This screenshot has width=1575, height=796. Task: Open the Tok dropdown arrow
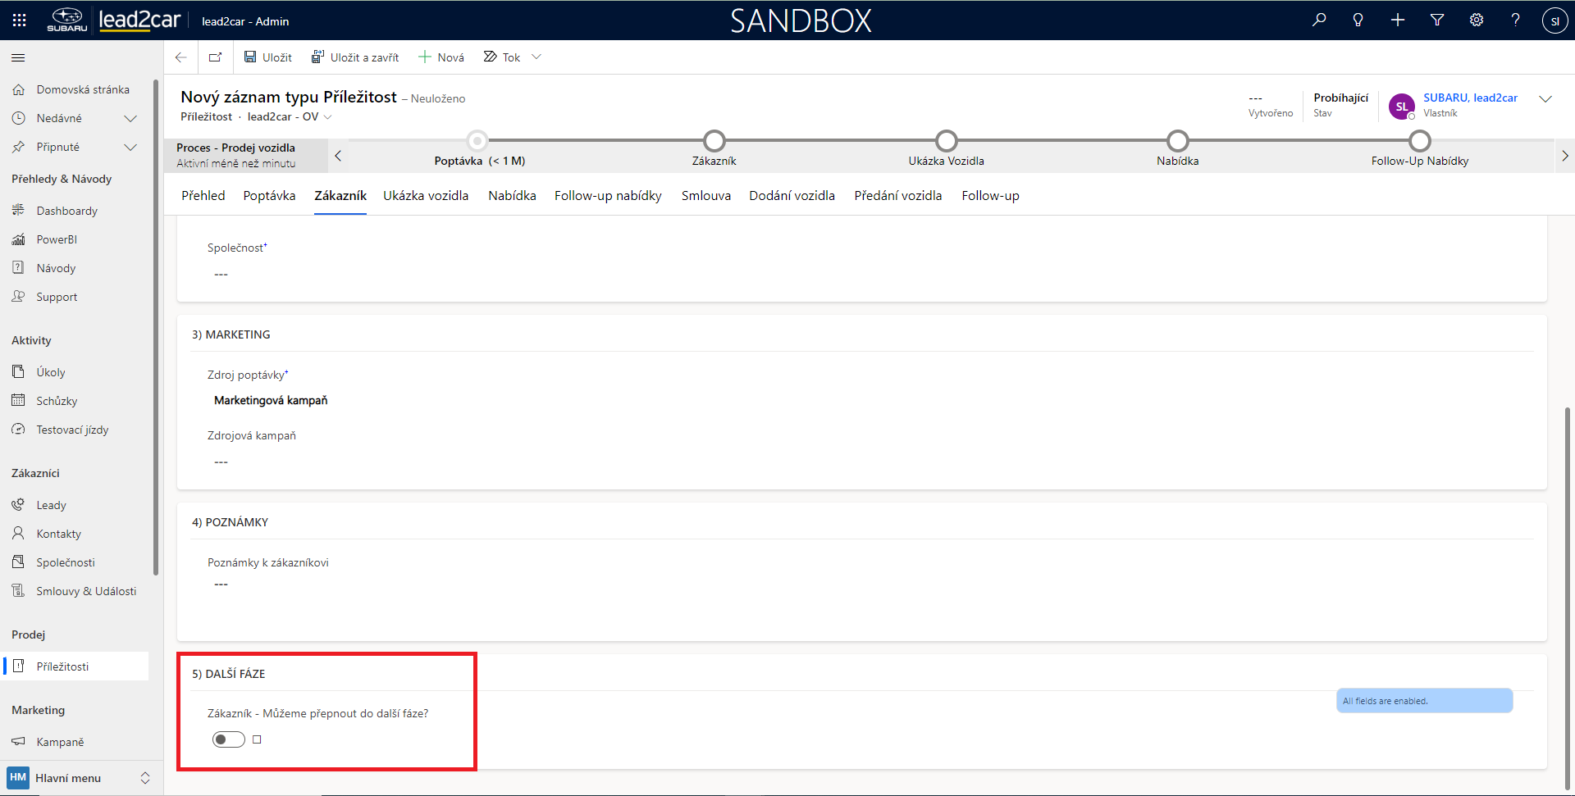[536, 57]
